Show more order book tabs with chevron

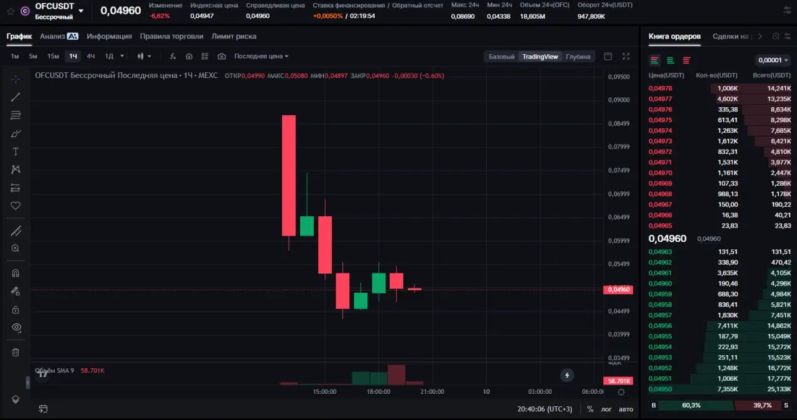click(x=762, y=36)
